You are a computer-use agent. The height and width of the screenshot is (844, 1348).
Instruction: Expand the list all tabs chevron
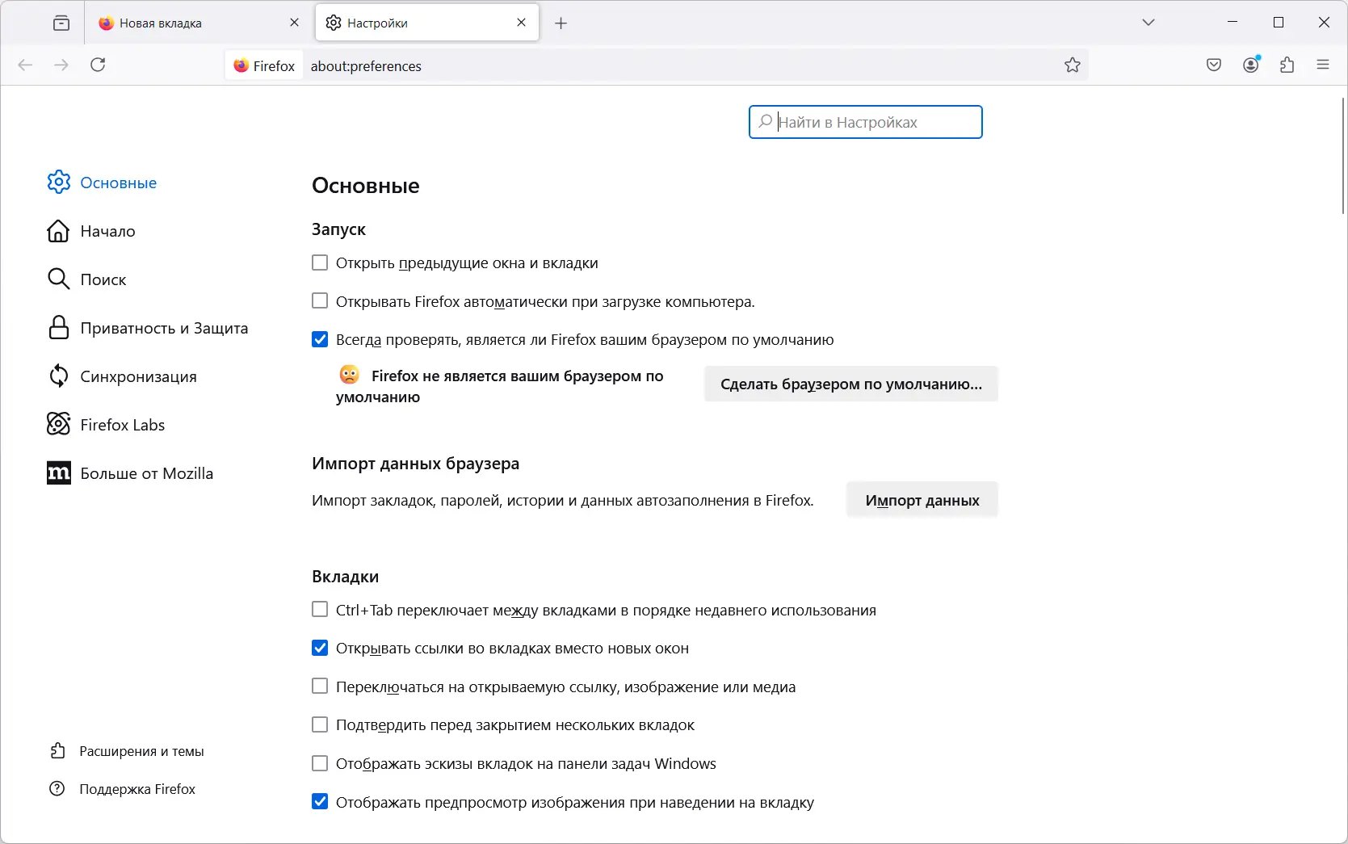[1148, 23]
